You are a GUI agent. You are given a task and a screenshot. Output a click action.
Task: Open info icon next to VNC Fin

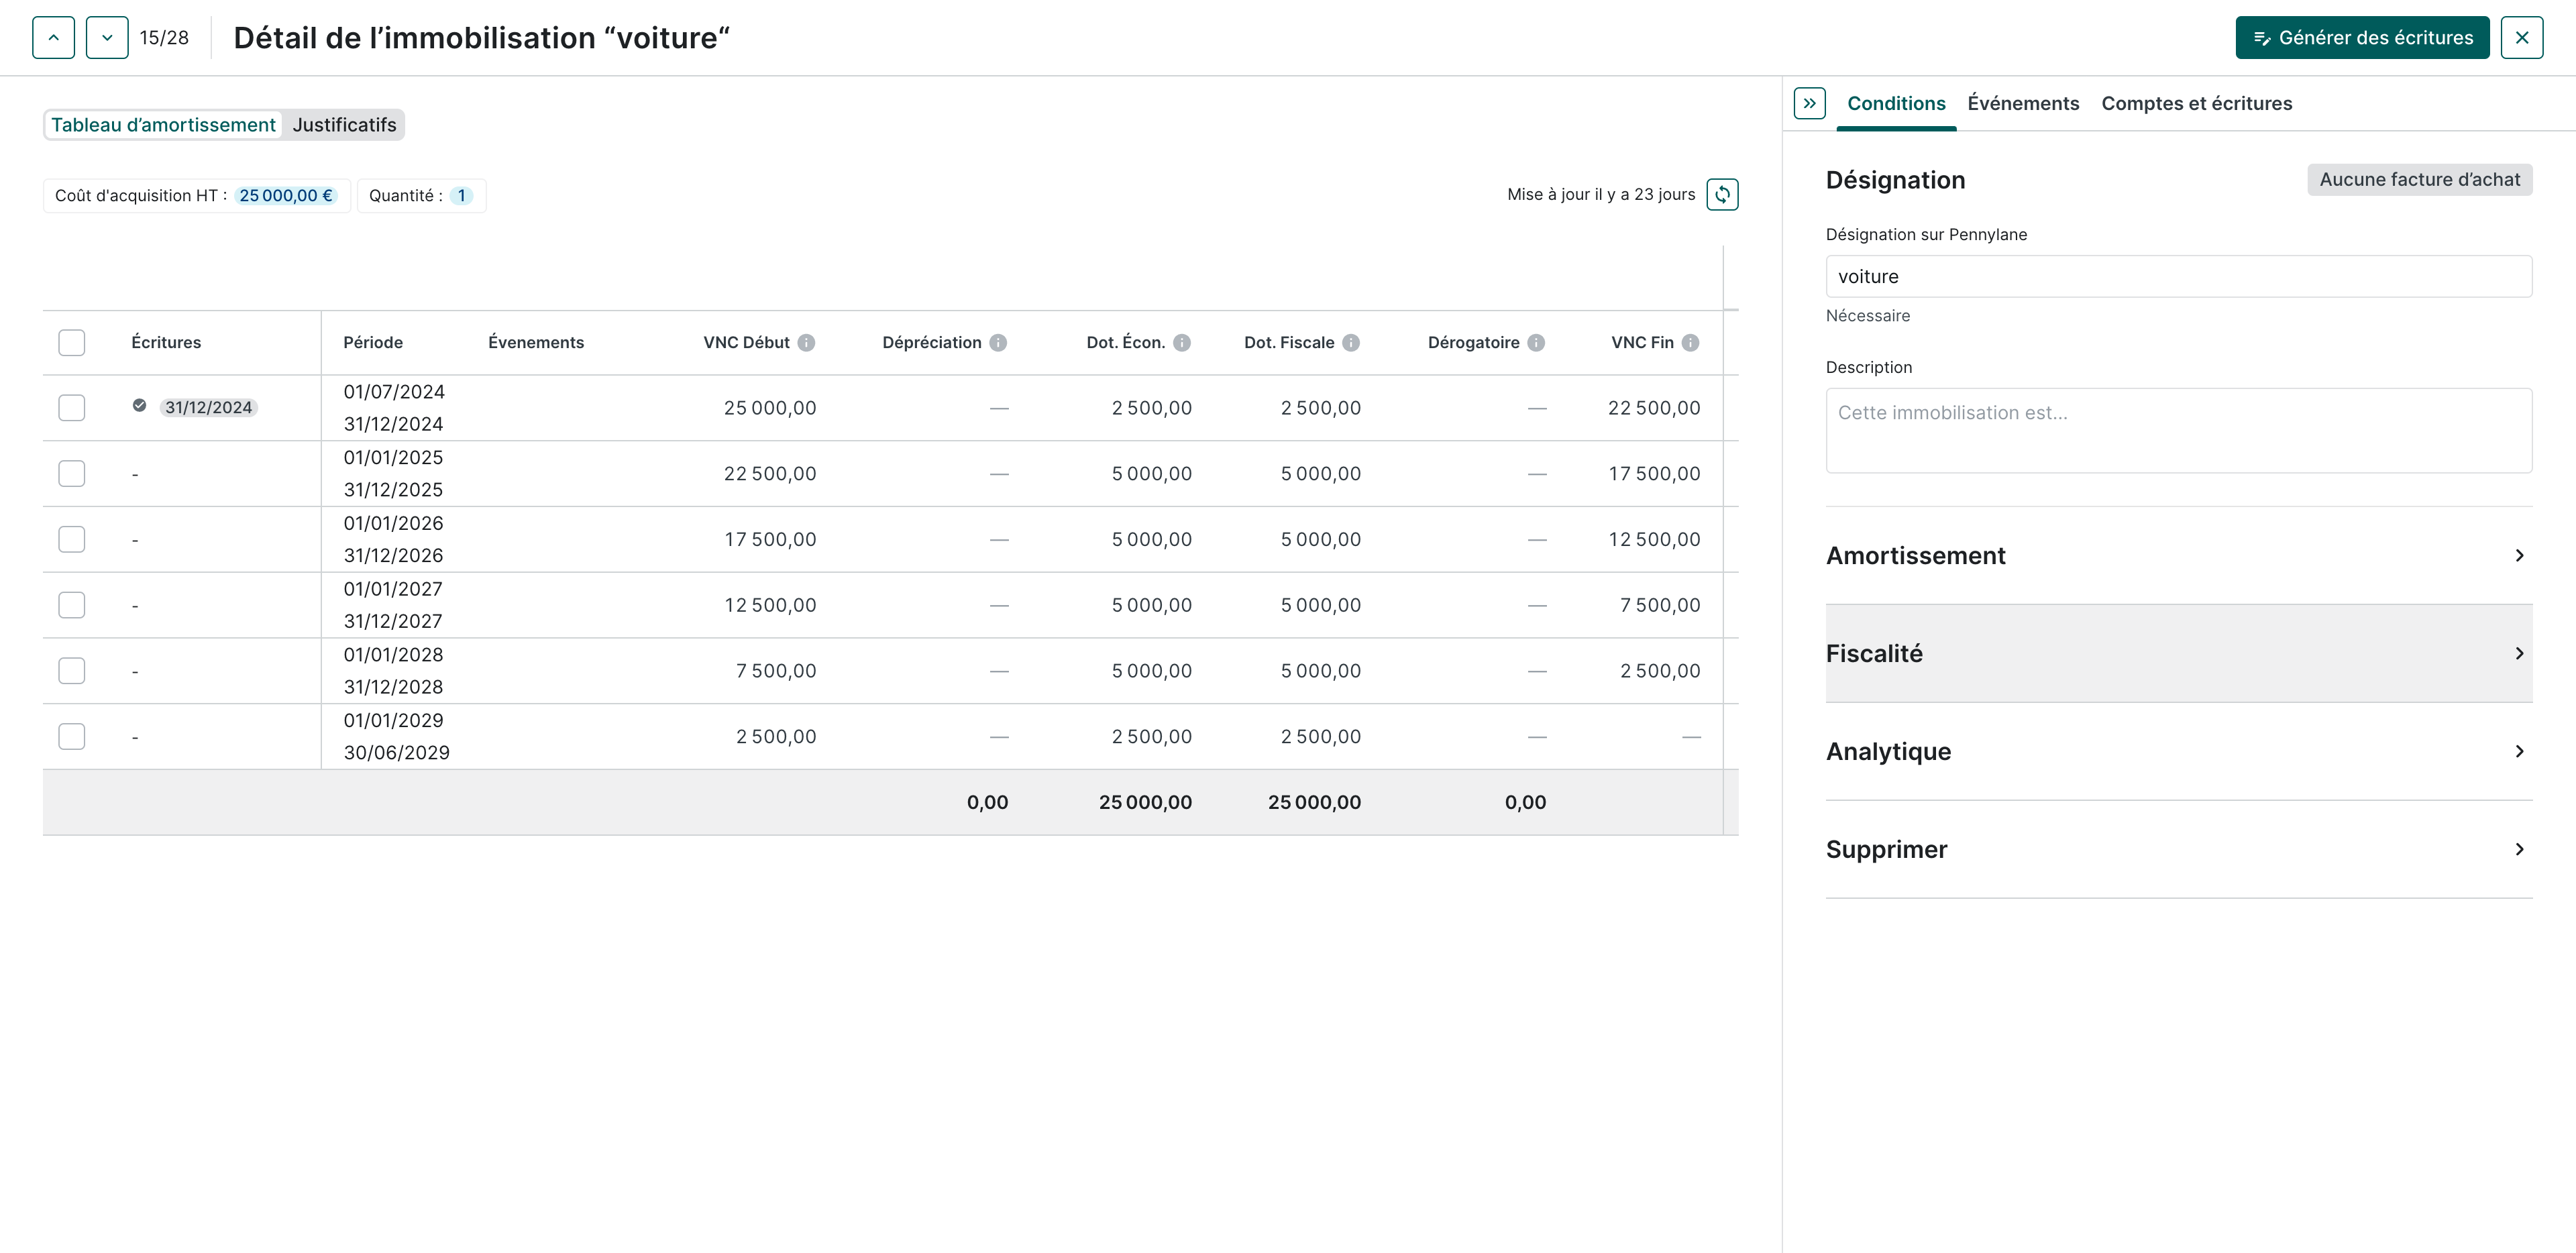[1690, 343]
